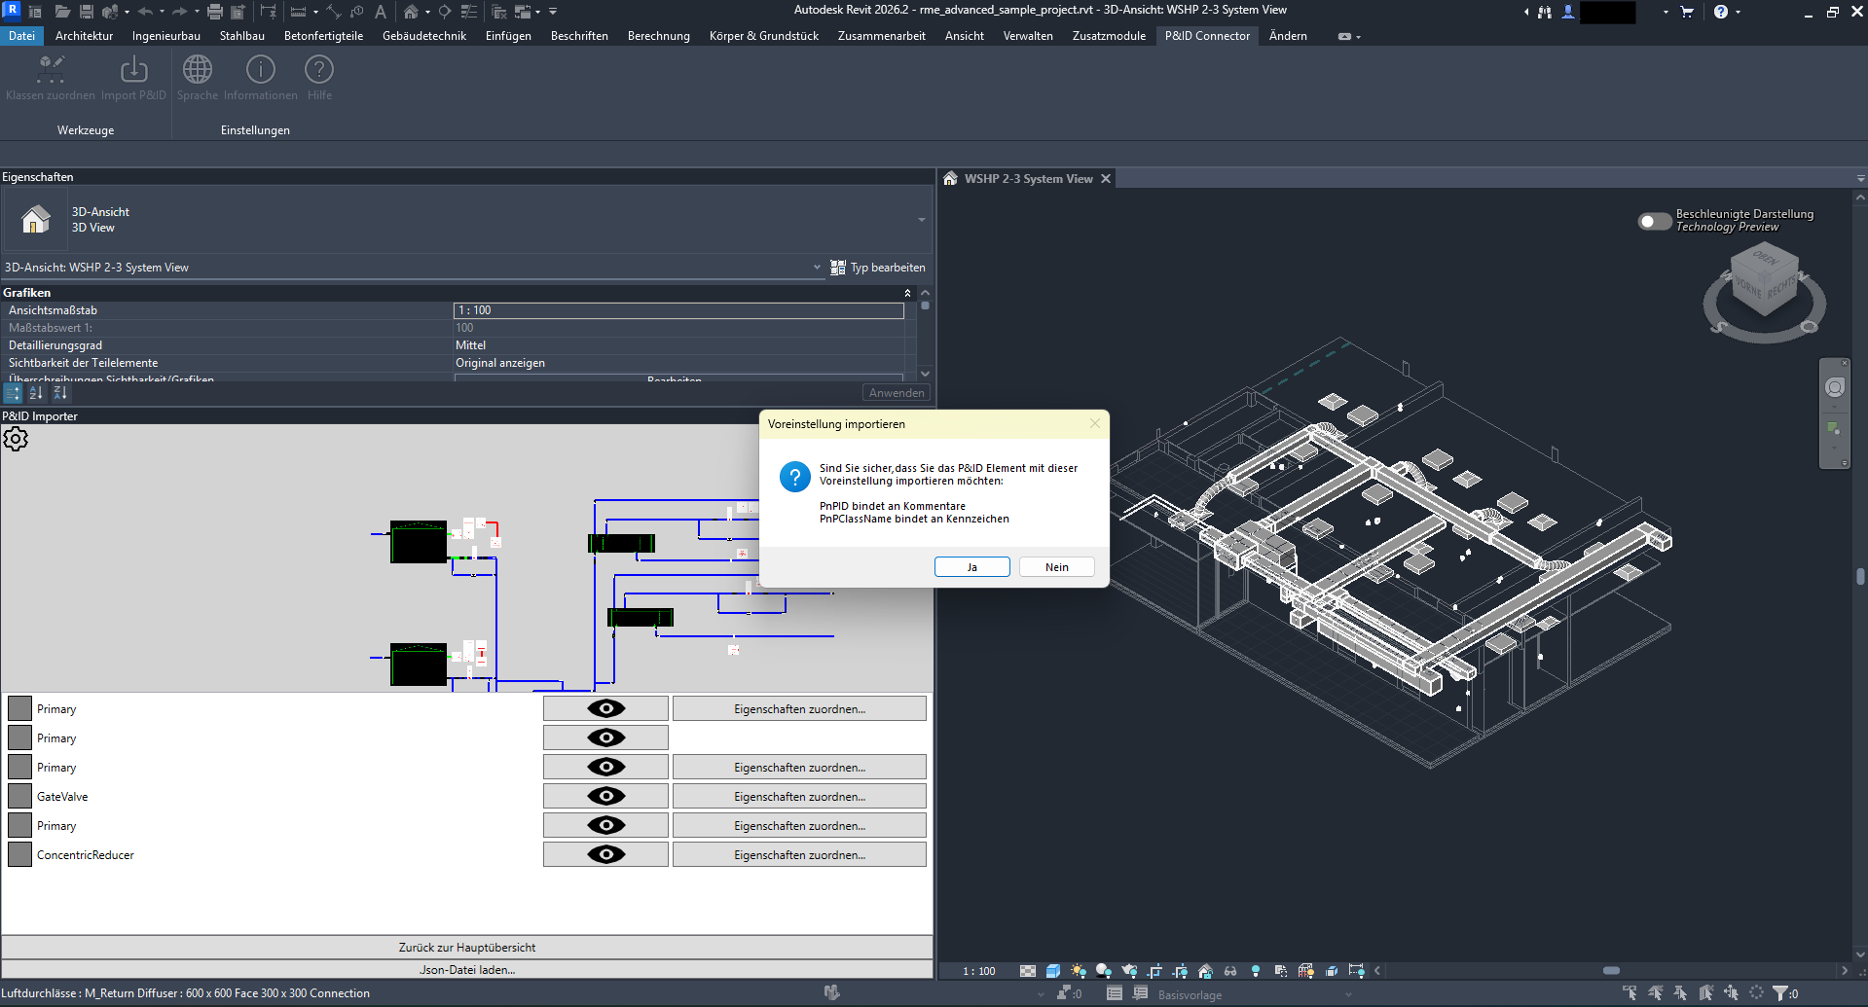This screenshot has height=1007, width=1868.
Task: Click the Informationen ribbon icon
Action: pyautogui.click(x=261, y=70)
